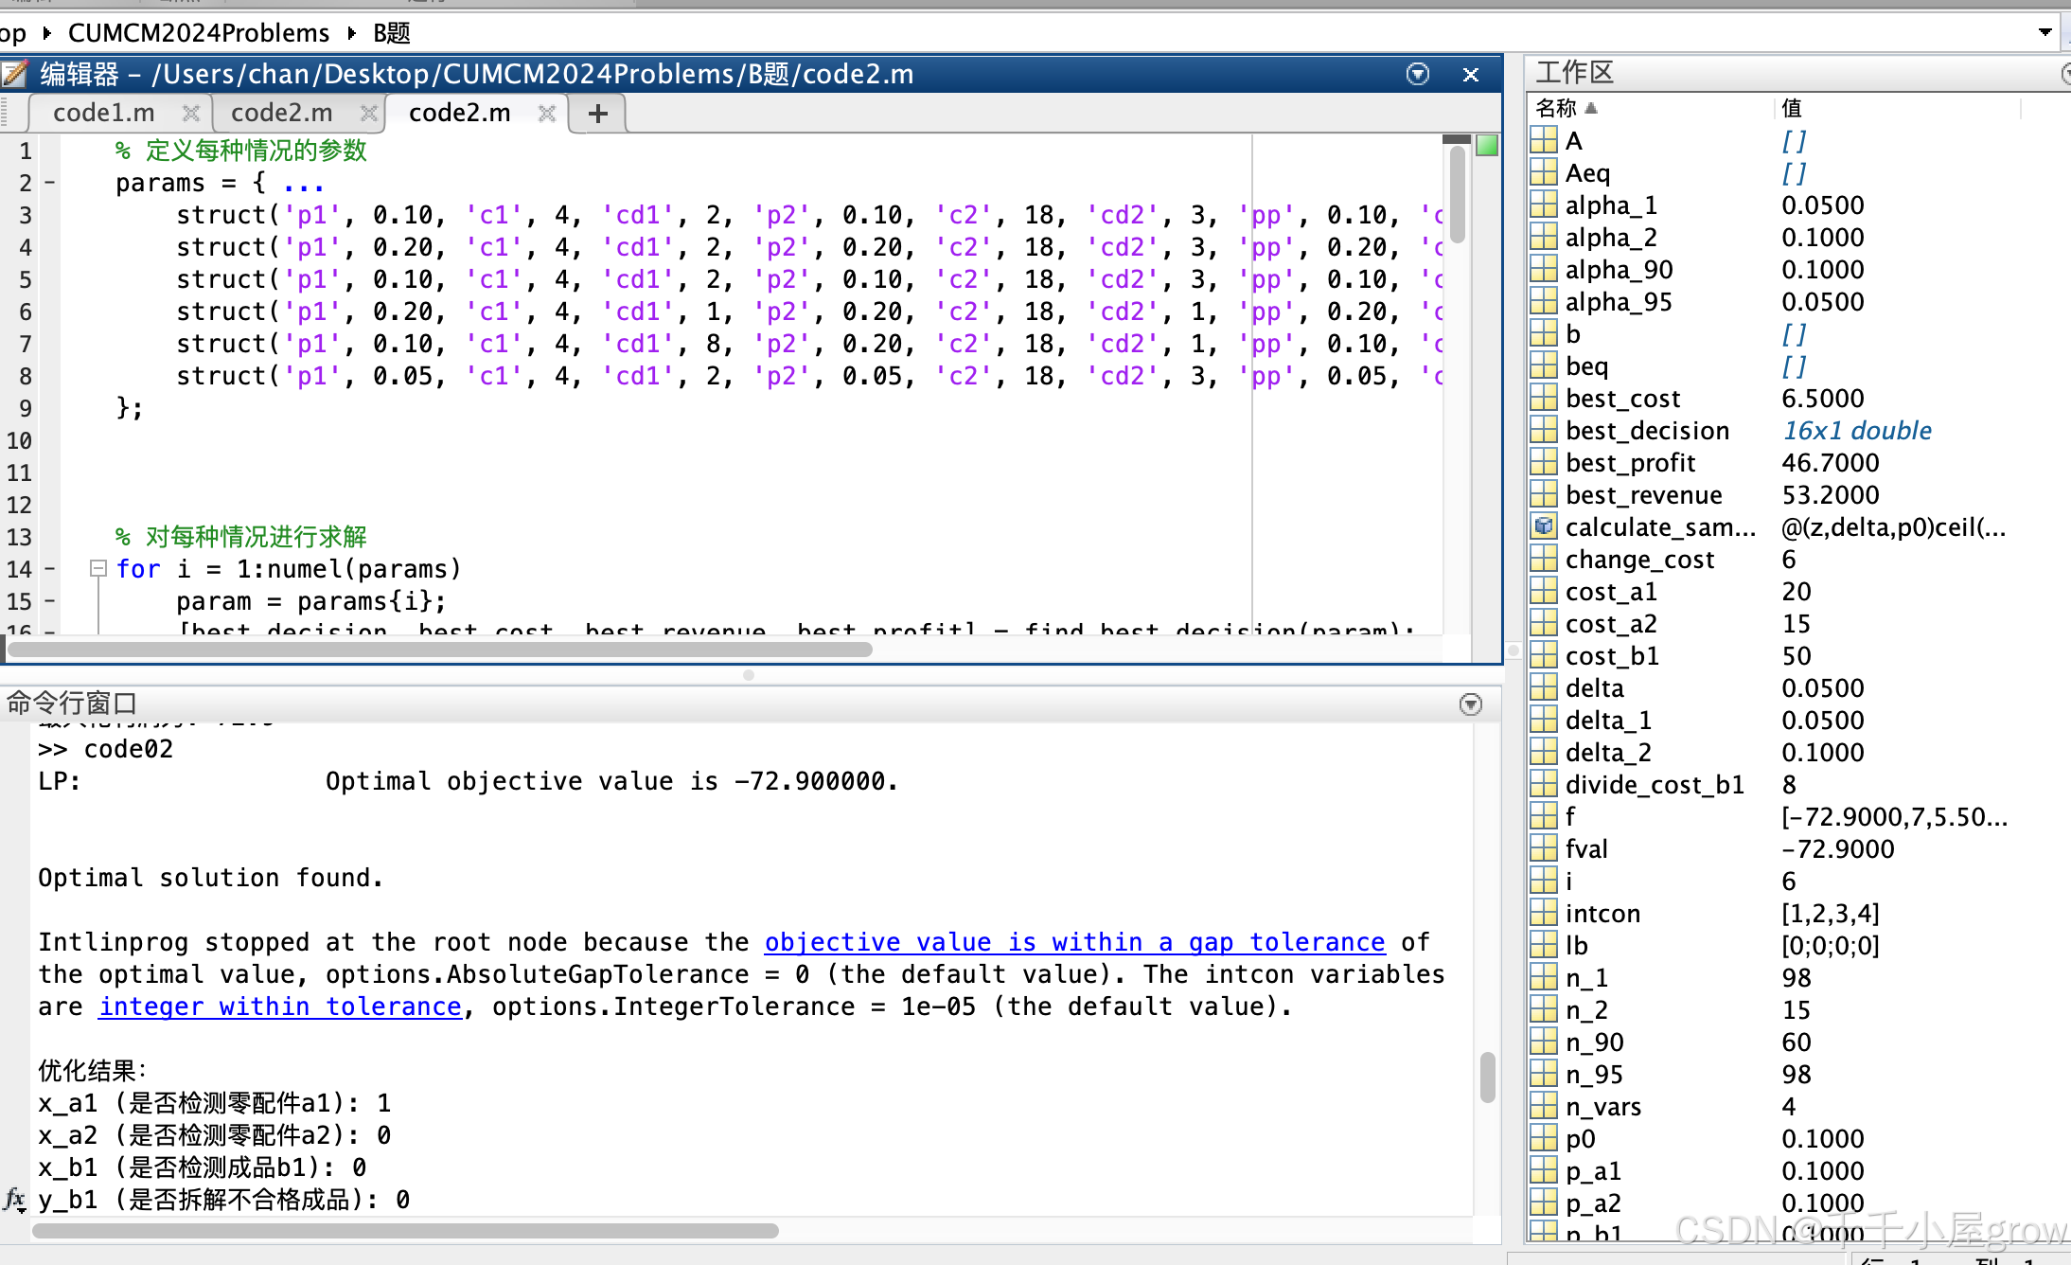Click the command window horizontal scrollbar
Screen dimensions: 2071x1265
click(405, 1231)
